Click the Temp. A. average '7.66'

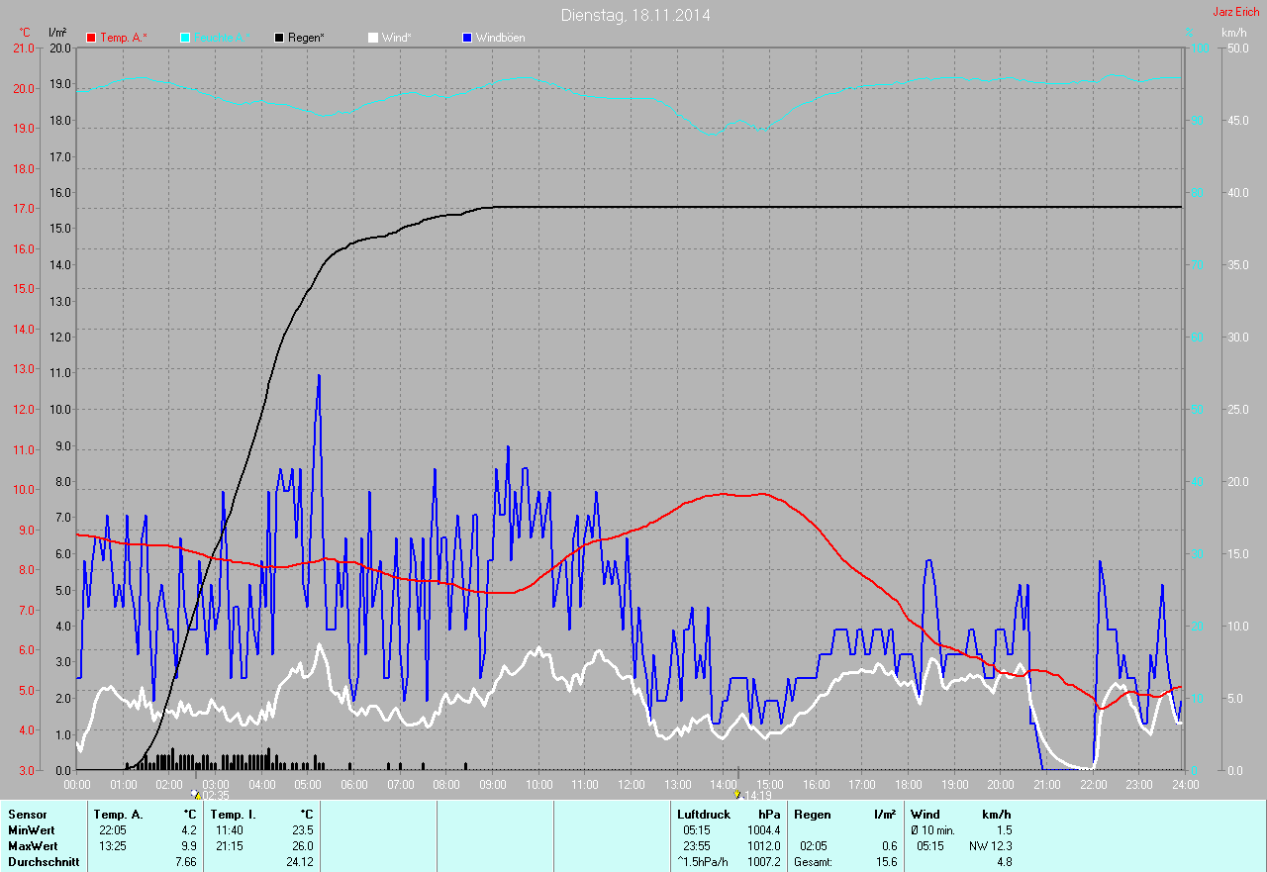[186, 861]
